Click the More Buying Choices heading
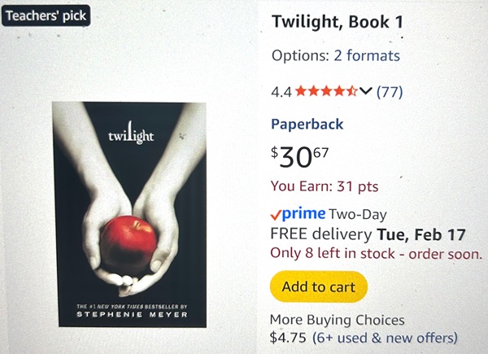Screen dimensions: 488x354 point(337,320)
